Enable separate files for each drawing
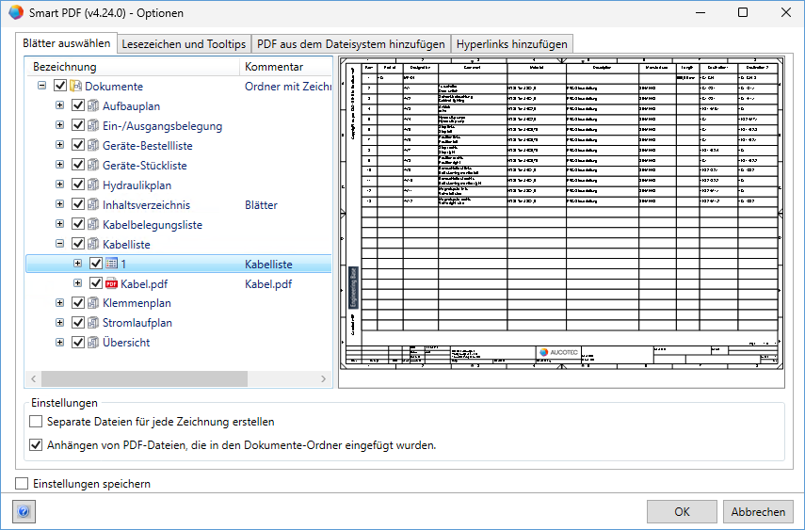This screenshot has height=530, width=805. click(x=37, y=422)
